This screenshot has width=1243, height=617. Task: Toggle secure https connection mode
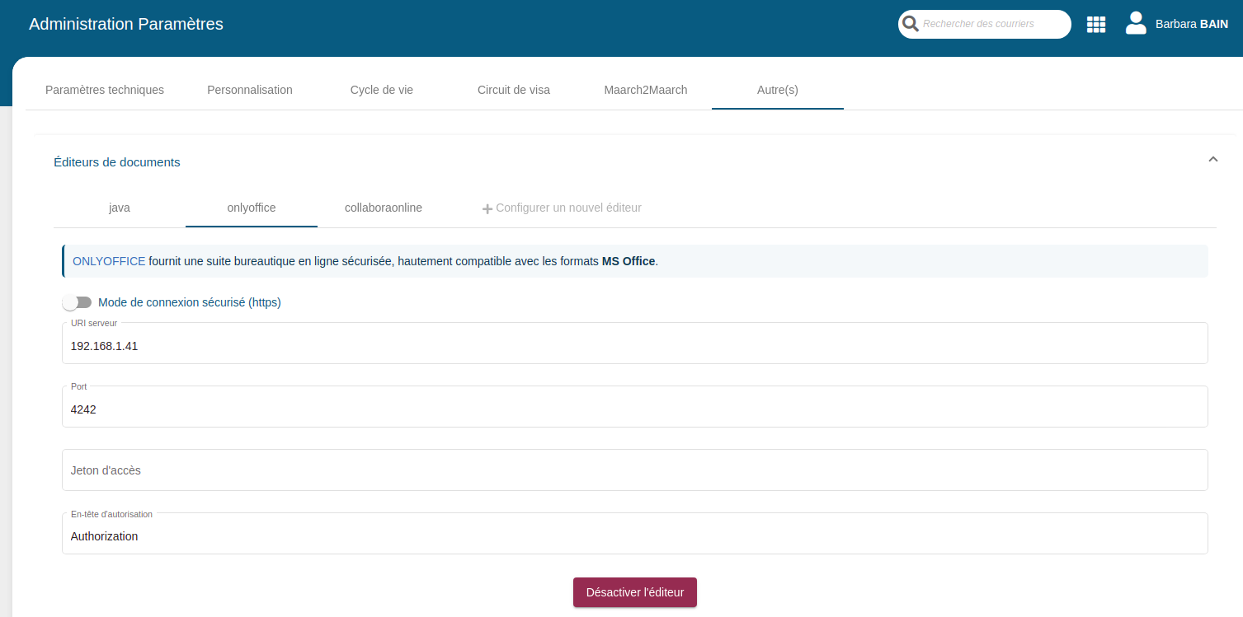[x=77, y=302]
